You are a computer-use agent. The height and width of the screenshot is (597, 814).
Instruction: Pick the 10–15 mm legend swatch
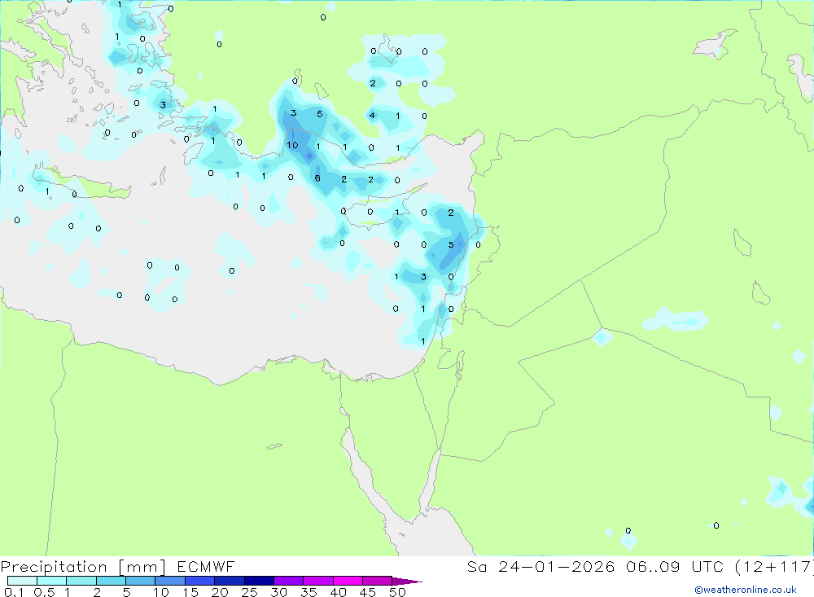coord(170,581)
